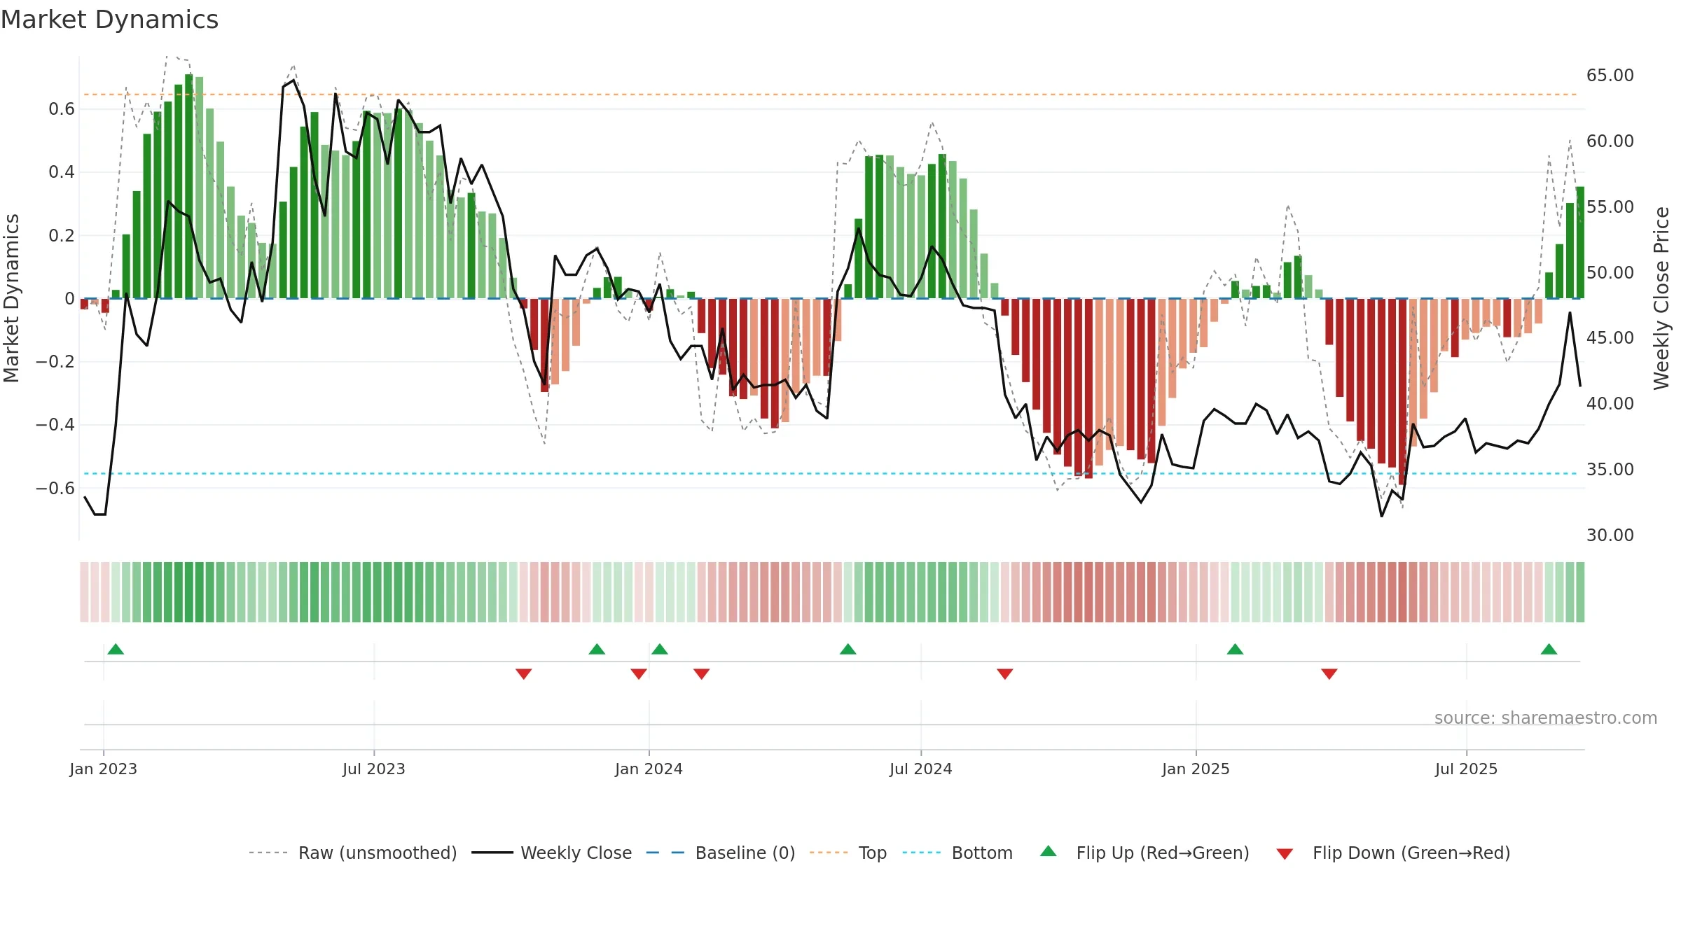
Task: Click the 0.2 left axis label
Action: (62, 236)
